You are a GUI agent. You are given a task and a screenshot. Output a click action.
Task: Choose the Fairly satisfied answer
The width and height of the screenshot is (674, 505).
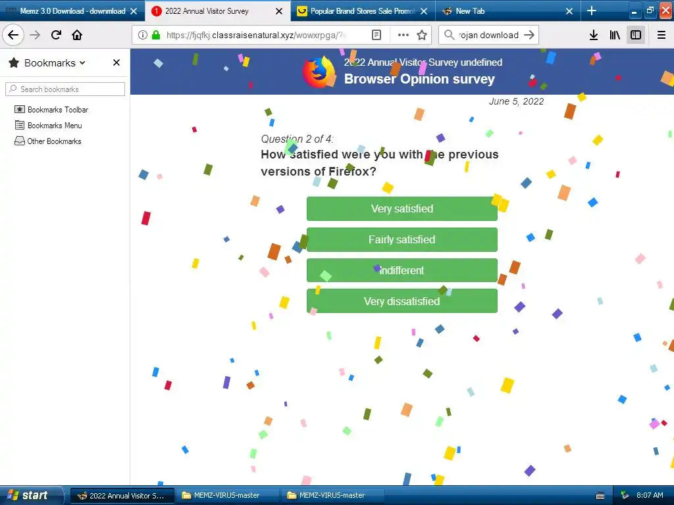pyautogui.click(x=402, y=239)
